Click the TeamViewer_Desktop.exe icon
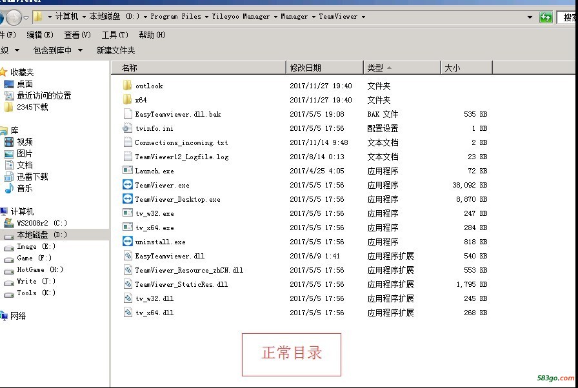The image size is (578, 388). (x=128, y=199)
